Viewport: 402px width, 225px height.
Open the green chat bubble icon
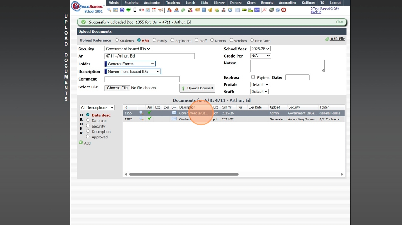point(128,10)
